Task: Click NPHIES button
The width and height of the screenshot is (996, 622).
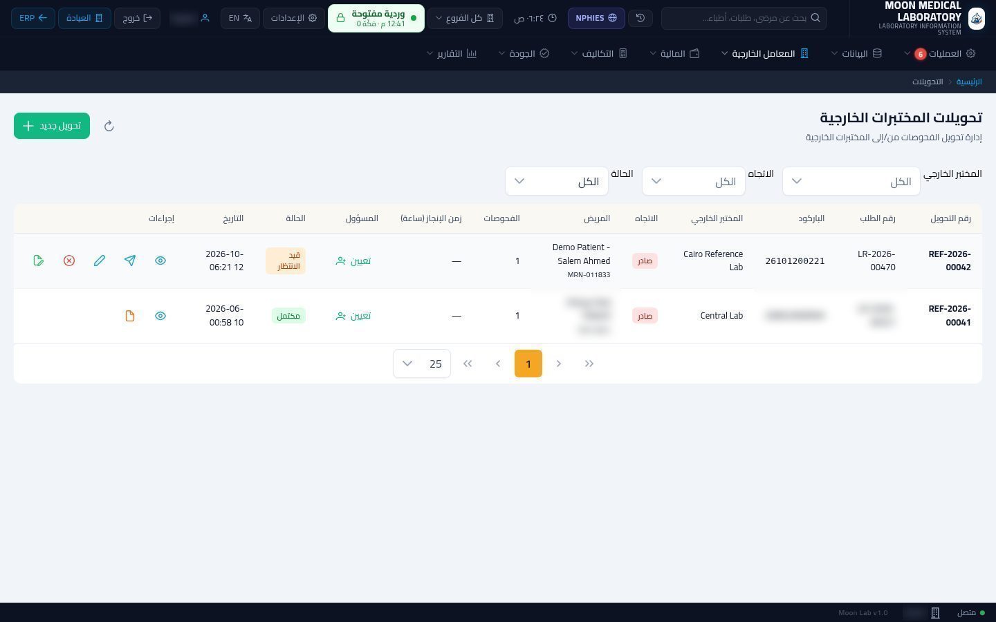Action: coord(596,18)
